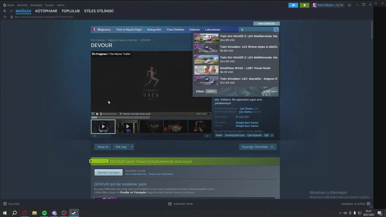This screenshot has height=217, width=386.
Task: Open the Straight Back Games developer link
Action: click(x=247, y=123)
